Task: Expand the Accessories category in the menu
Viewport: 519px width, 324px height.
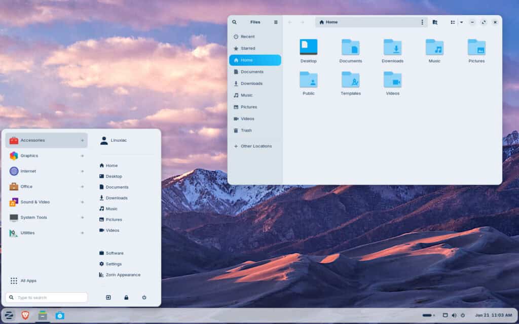Action: [46, 140]
